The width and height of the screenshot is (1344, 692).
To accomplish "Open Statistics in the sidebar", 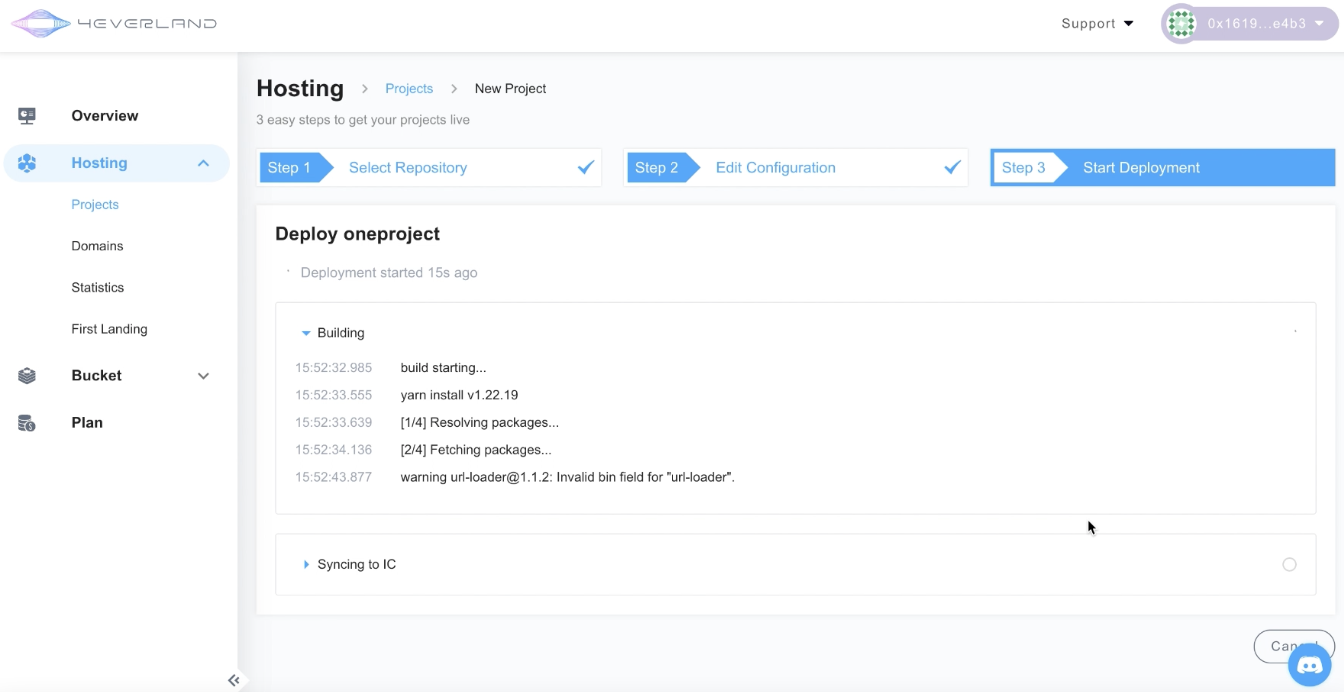I will tap(97, 287).
